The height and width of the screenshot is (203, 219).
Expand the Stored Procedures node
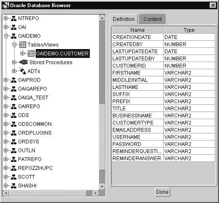point(14,62)
